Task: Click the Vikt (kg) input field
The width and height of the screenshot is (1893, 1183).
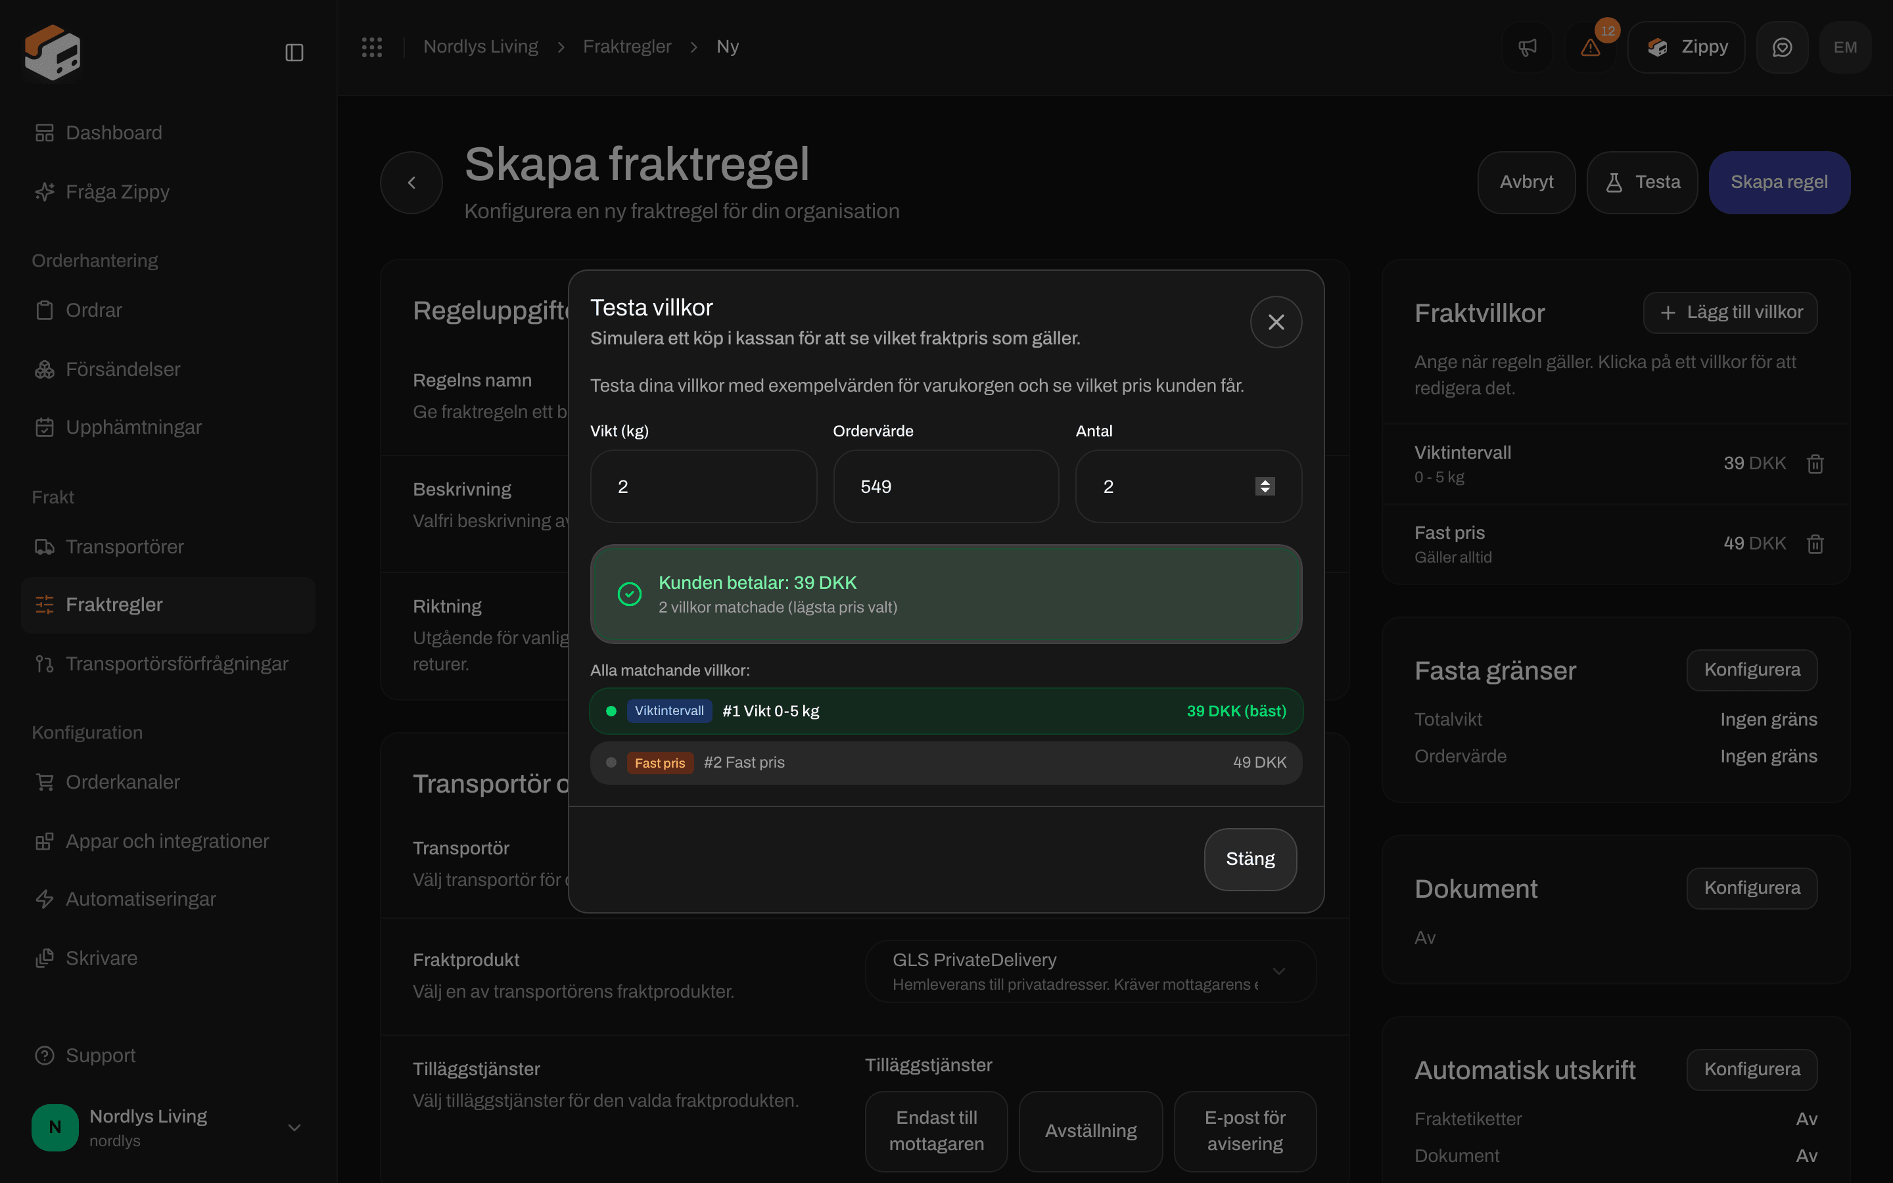Action: (x=703, y=486)
